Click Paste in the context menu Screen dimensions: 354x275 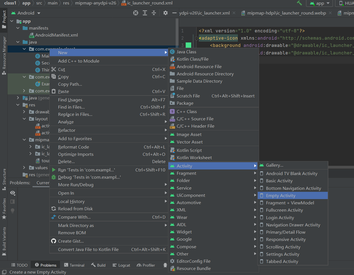(109, 92)
